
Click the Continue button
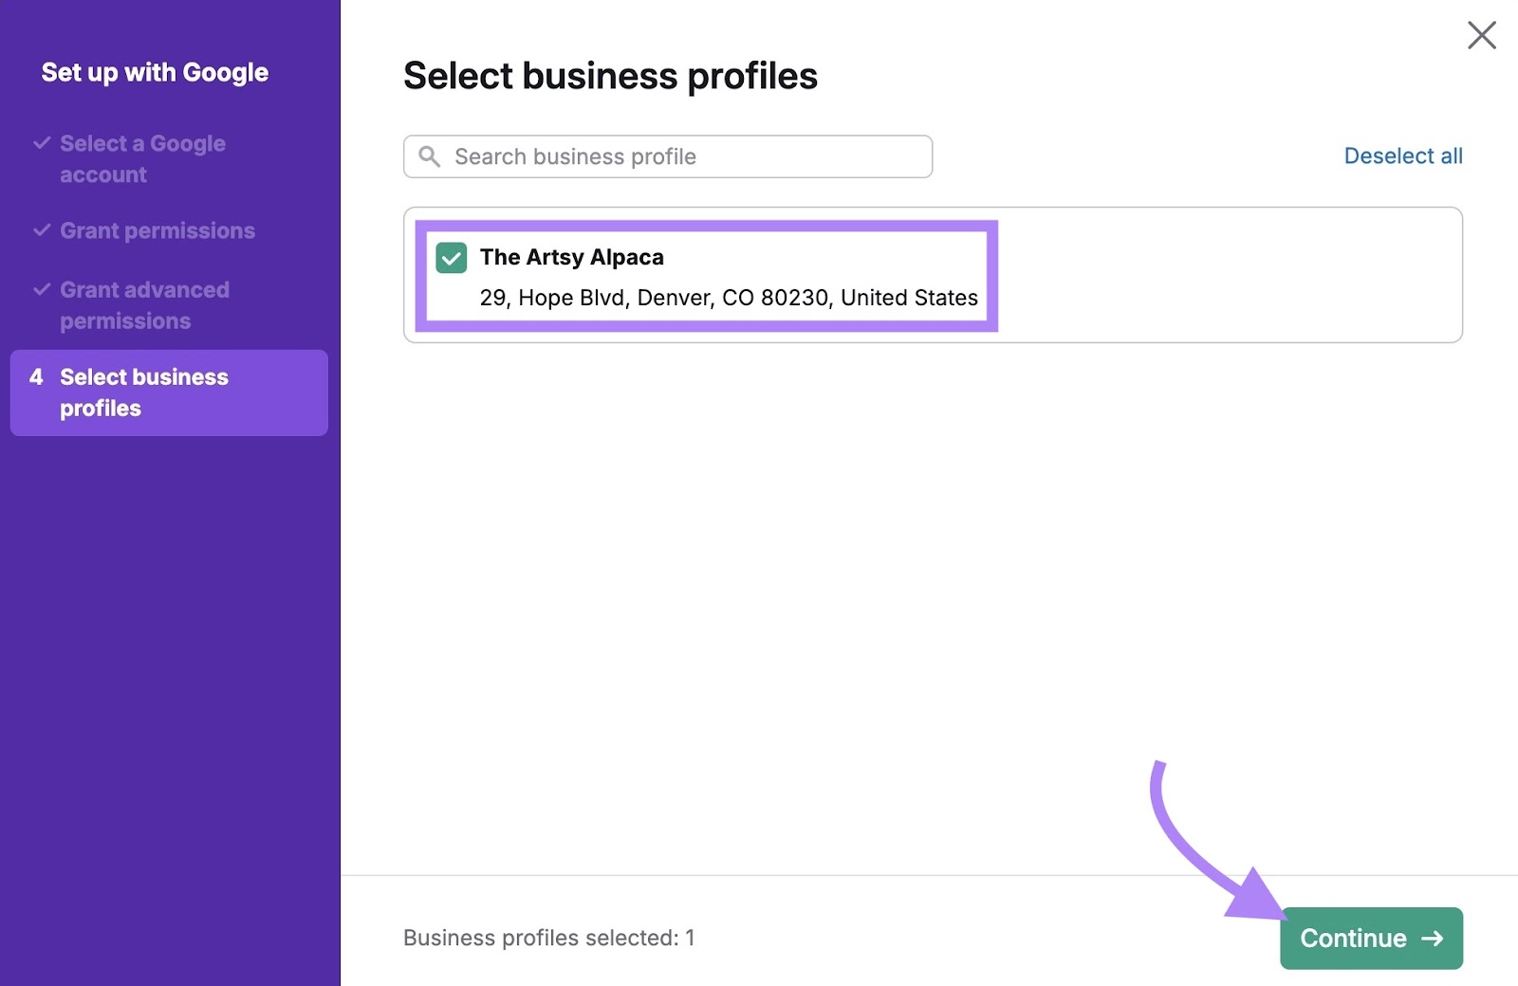1370,938
